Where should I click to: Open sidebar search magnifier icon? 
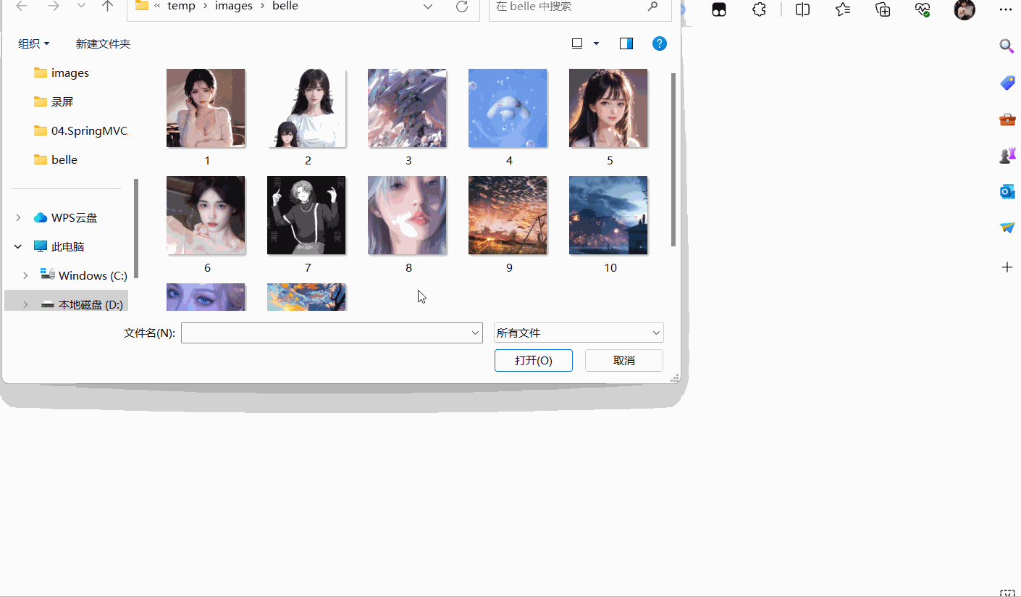1007,46
